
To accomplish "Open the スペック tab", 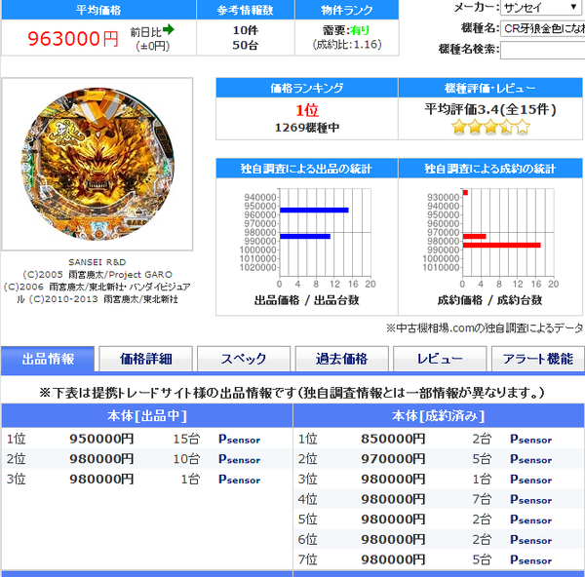I will pyautogui.click(x=244, y=359).
